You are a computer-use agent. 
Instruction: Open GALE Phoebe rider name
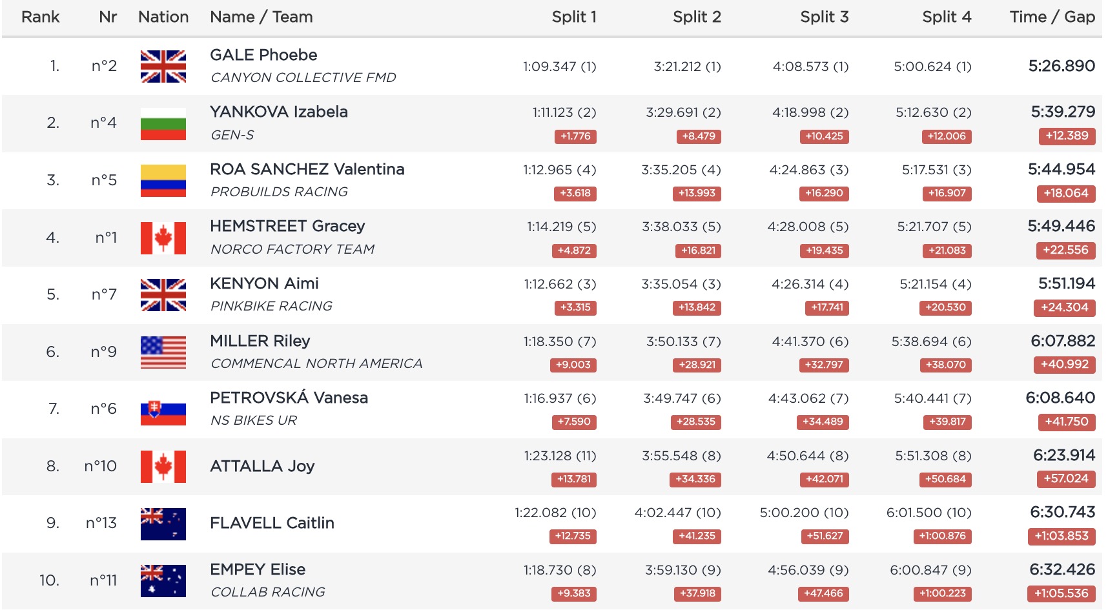coord(263,55)
